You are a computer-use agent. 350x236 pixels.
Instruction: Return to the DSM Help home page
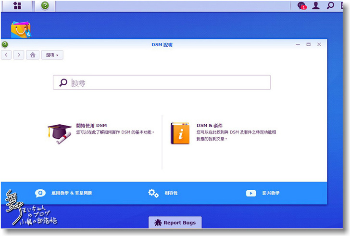click(33, 55)
